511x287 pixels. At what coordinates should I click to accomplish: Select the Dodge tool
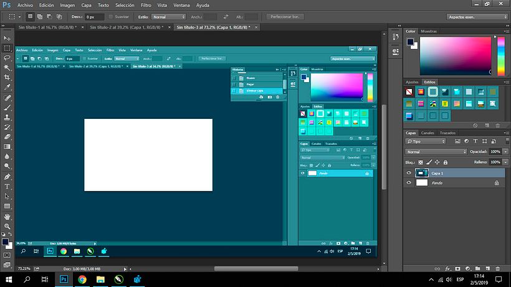[x=7, y=166]
